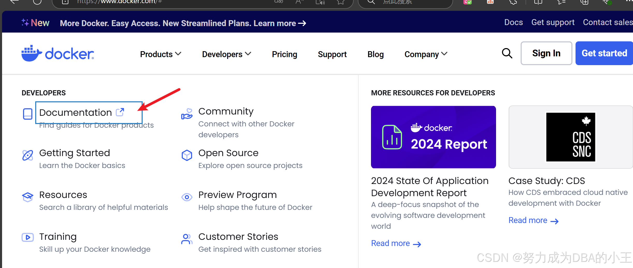The width and height of the screenshot is (633, 268).
Task: Click Help shape the future of Docker
Action: click(x=255, y=208)
